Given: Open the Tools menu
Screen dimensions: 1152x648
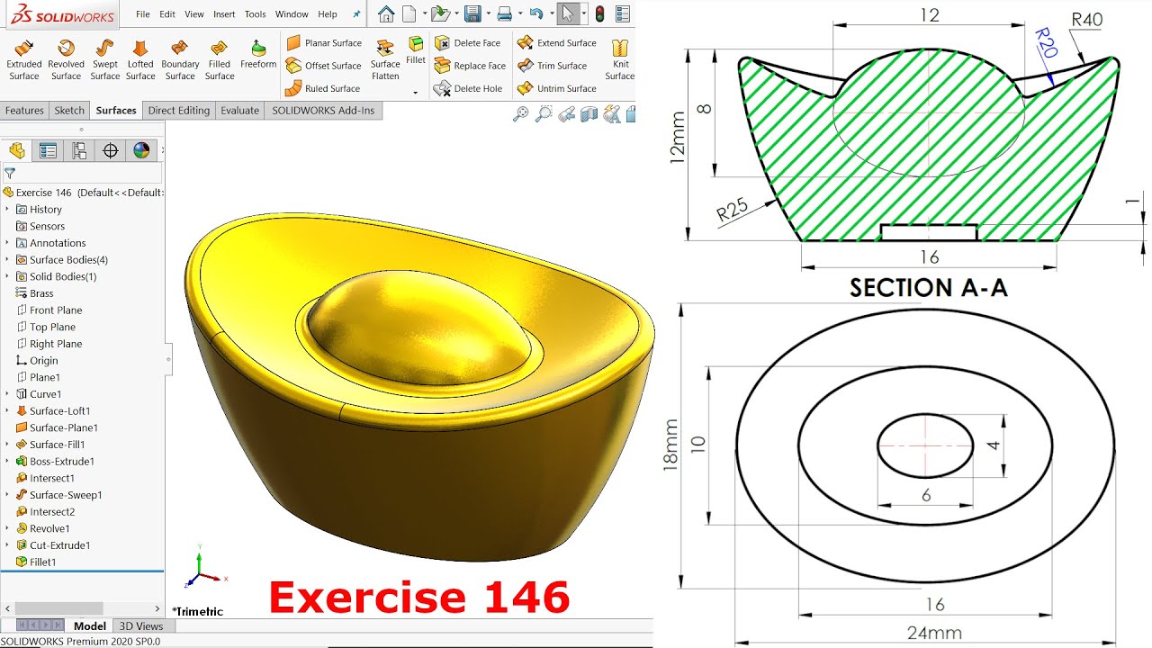Looking at the screenshot, I should (256, 14).
